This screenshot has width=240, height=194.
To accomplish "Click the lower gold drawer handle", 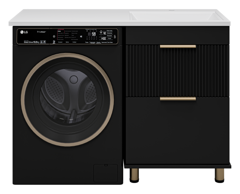I will 178,99.
